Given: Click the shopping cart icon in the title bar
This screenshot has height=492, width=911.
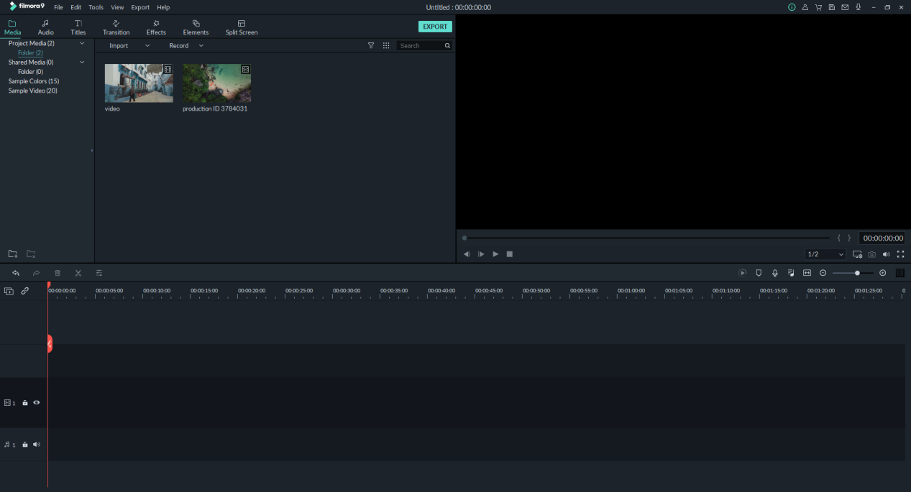Looking at the screenshot, I should pos(818,7).
